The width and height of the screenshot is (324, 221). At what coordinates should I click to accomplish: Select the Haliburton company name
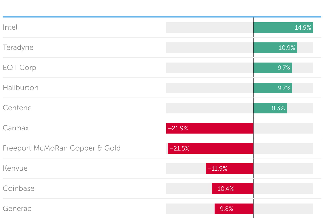[x=20, y=88]
